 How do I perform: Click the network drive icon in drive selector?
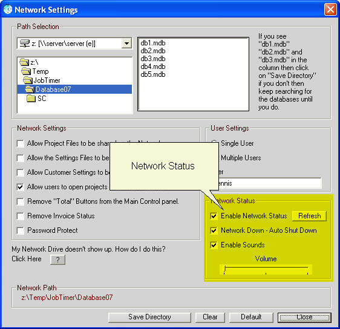25,43
